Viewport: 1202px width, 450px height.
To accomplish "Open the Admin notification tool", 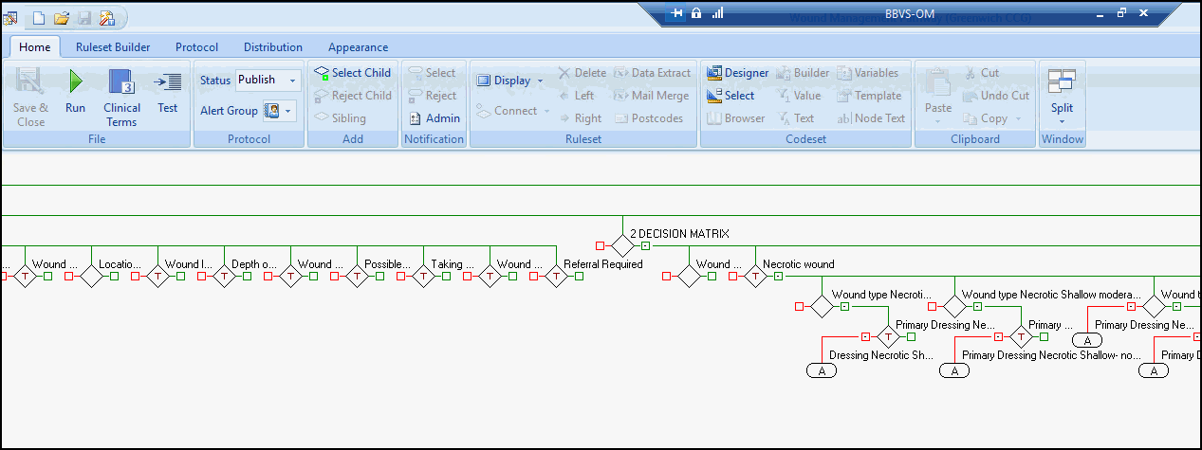I will (416, 118).
